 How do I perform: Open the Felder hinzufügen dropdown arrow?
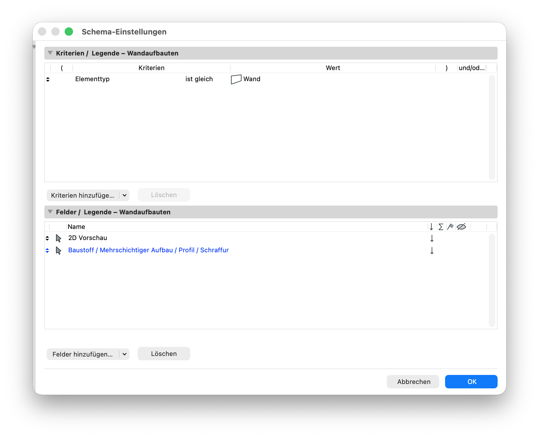click(125, 354)
